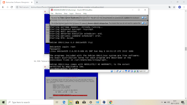Open the Devices menu in VirtualBox
The width and height of the screenshot is (187, 105).
click(x=78, y=13)
